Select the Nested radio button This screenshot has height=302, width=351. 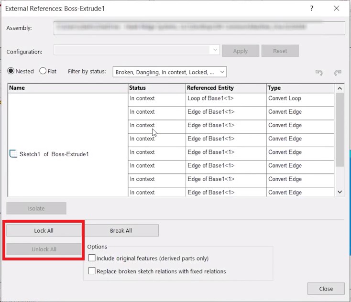coord(11,71)
